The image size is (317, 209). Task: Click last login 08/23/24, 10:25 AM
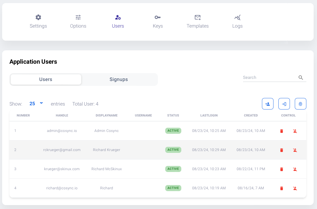tap(209, 131)
